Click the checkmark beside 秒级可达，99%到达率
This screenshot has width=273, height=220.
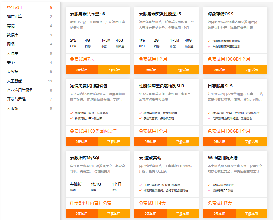[x=72, y=118]
